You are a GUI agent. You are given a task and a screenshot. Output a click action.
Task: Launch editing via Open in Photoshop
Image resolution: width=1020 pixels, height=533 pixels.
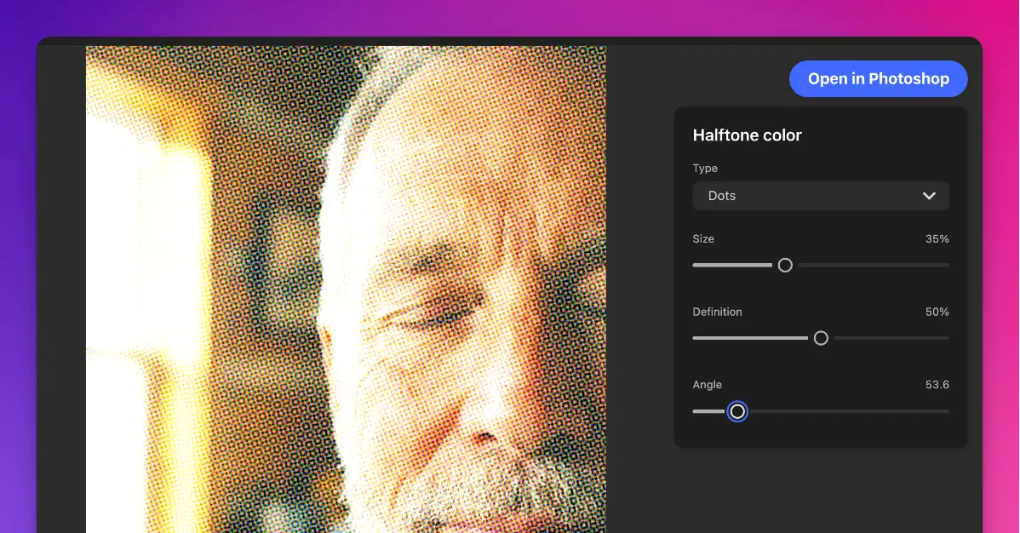(878, 78)
